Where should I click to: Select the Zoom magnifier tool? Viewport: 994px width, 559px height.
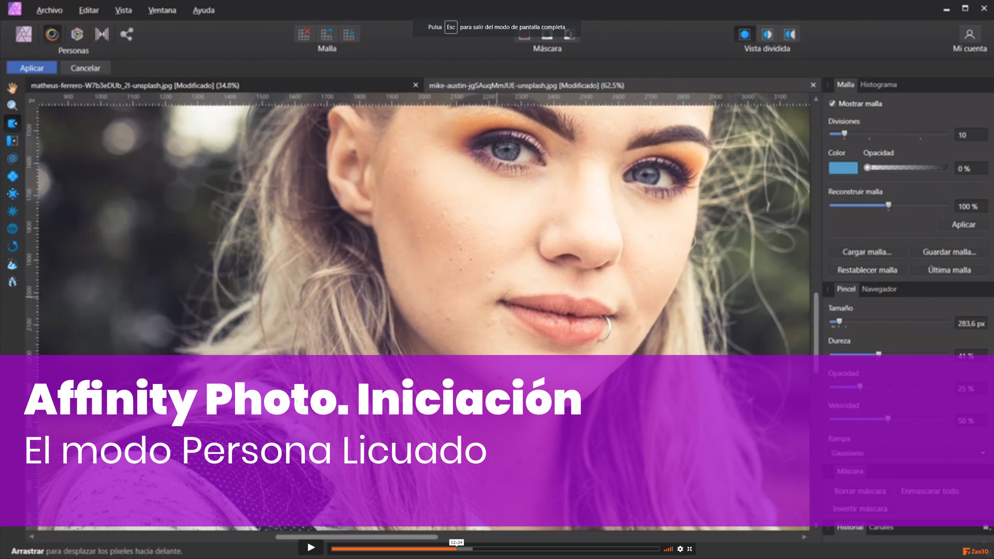pos(12,105)
